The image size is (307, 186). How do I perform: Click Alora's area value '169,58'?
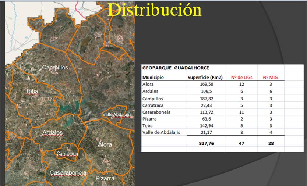207,84
